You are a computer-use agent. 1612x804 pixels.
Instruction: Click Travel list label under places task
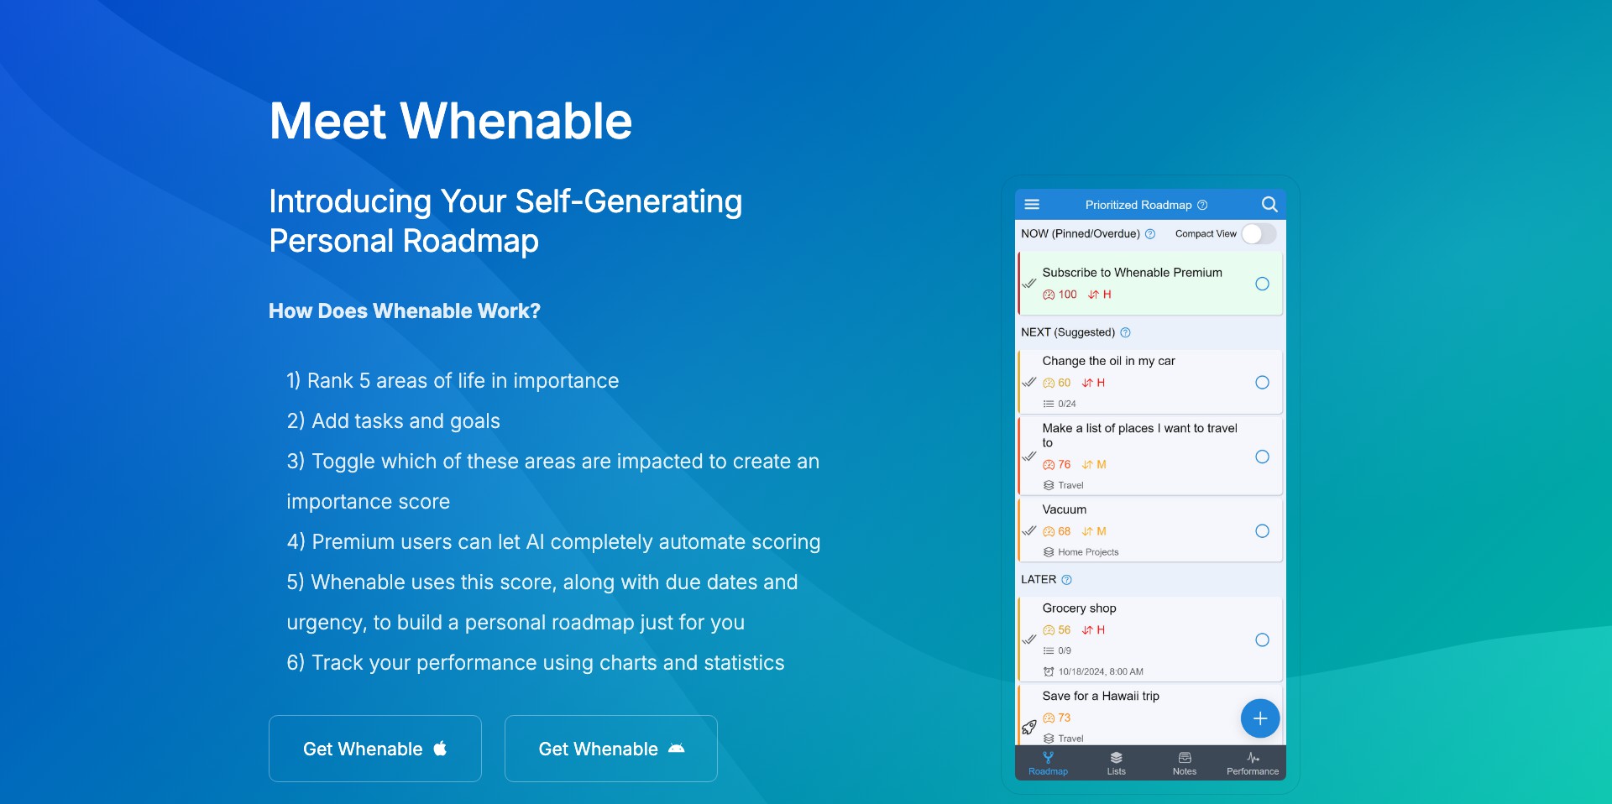coord(1063,485)
